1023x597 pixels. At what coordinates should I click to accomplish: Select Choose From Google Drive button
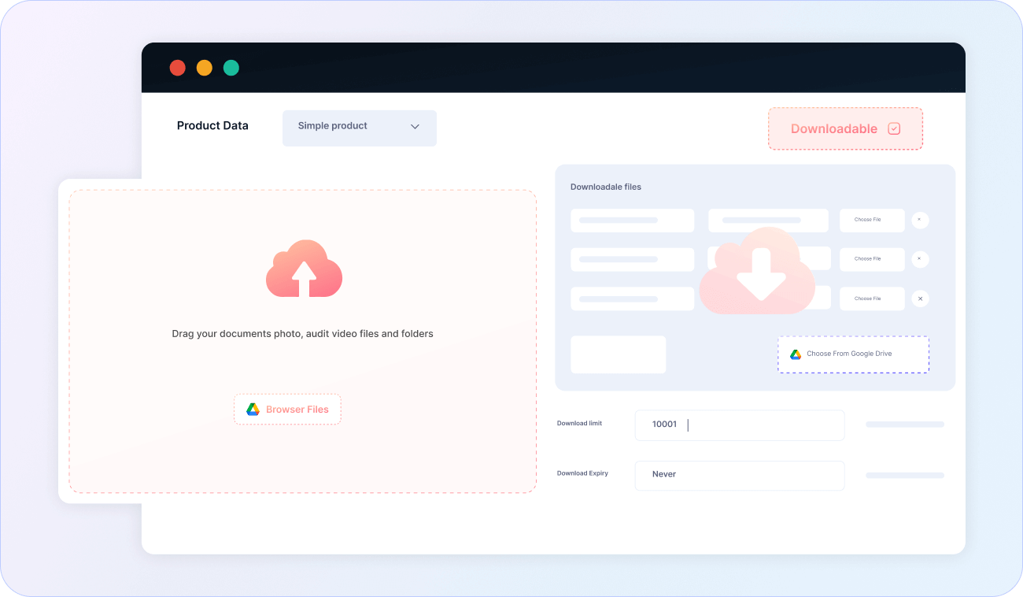coord(853,354)
